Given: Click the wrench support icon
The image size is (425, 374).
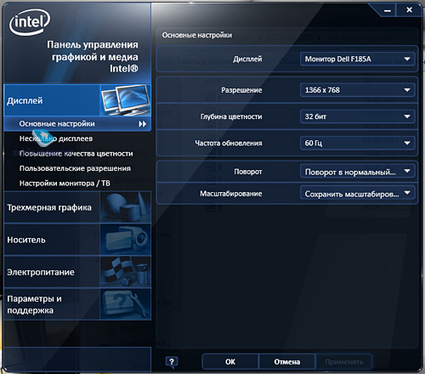Looking at the screenshot, I should (x=126, y=304).
